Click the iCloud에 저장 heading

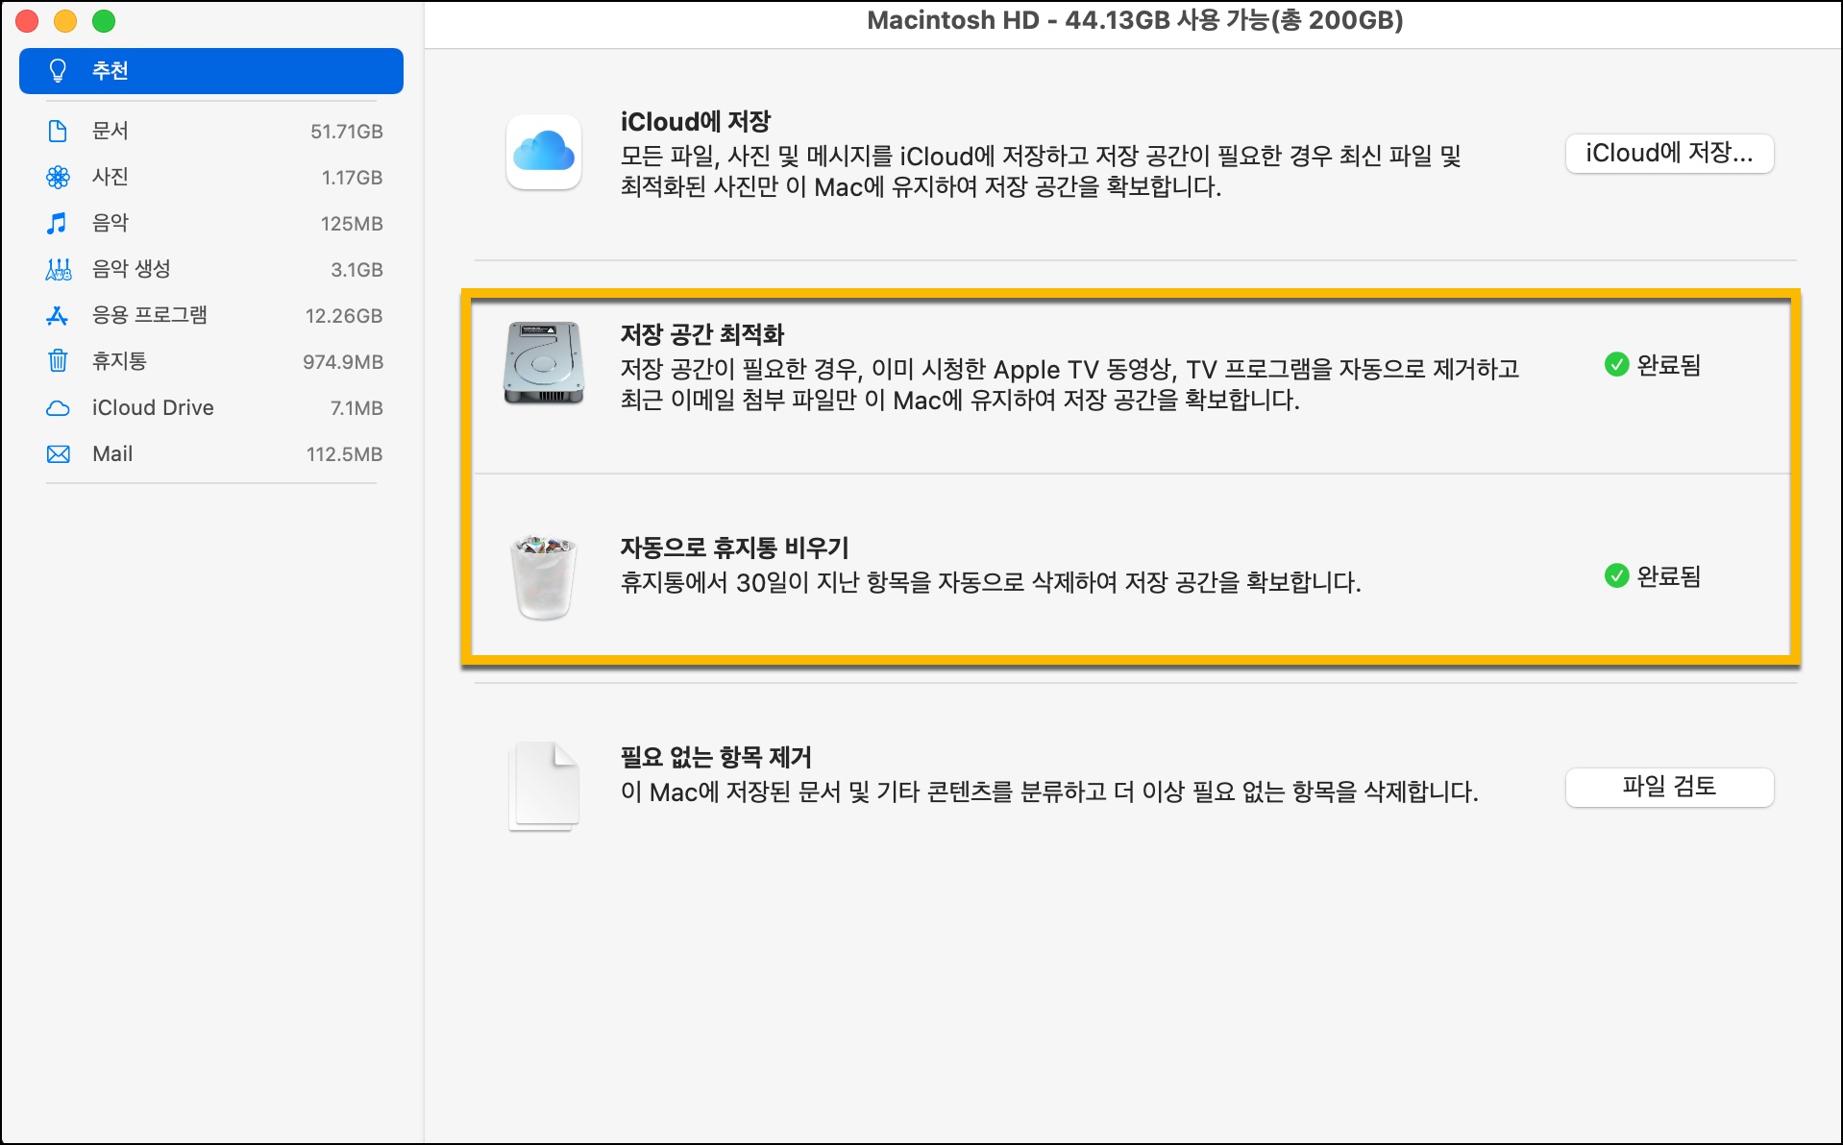[x=696, y=122]
